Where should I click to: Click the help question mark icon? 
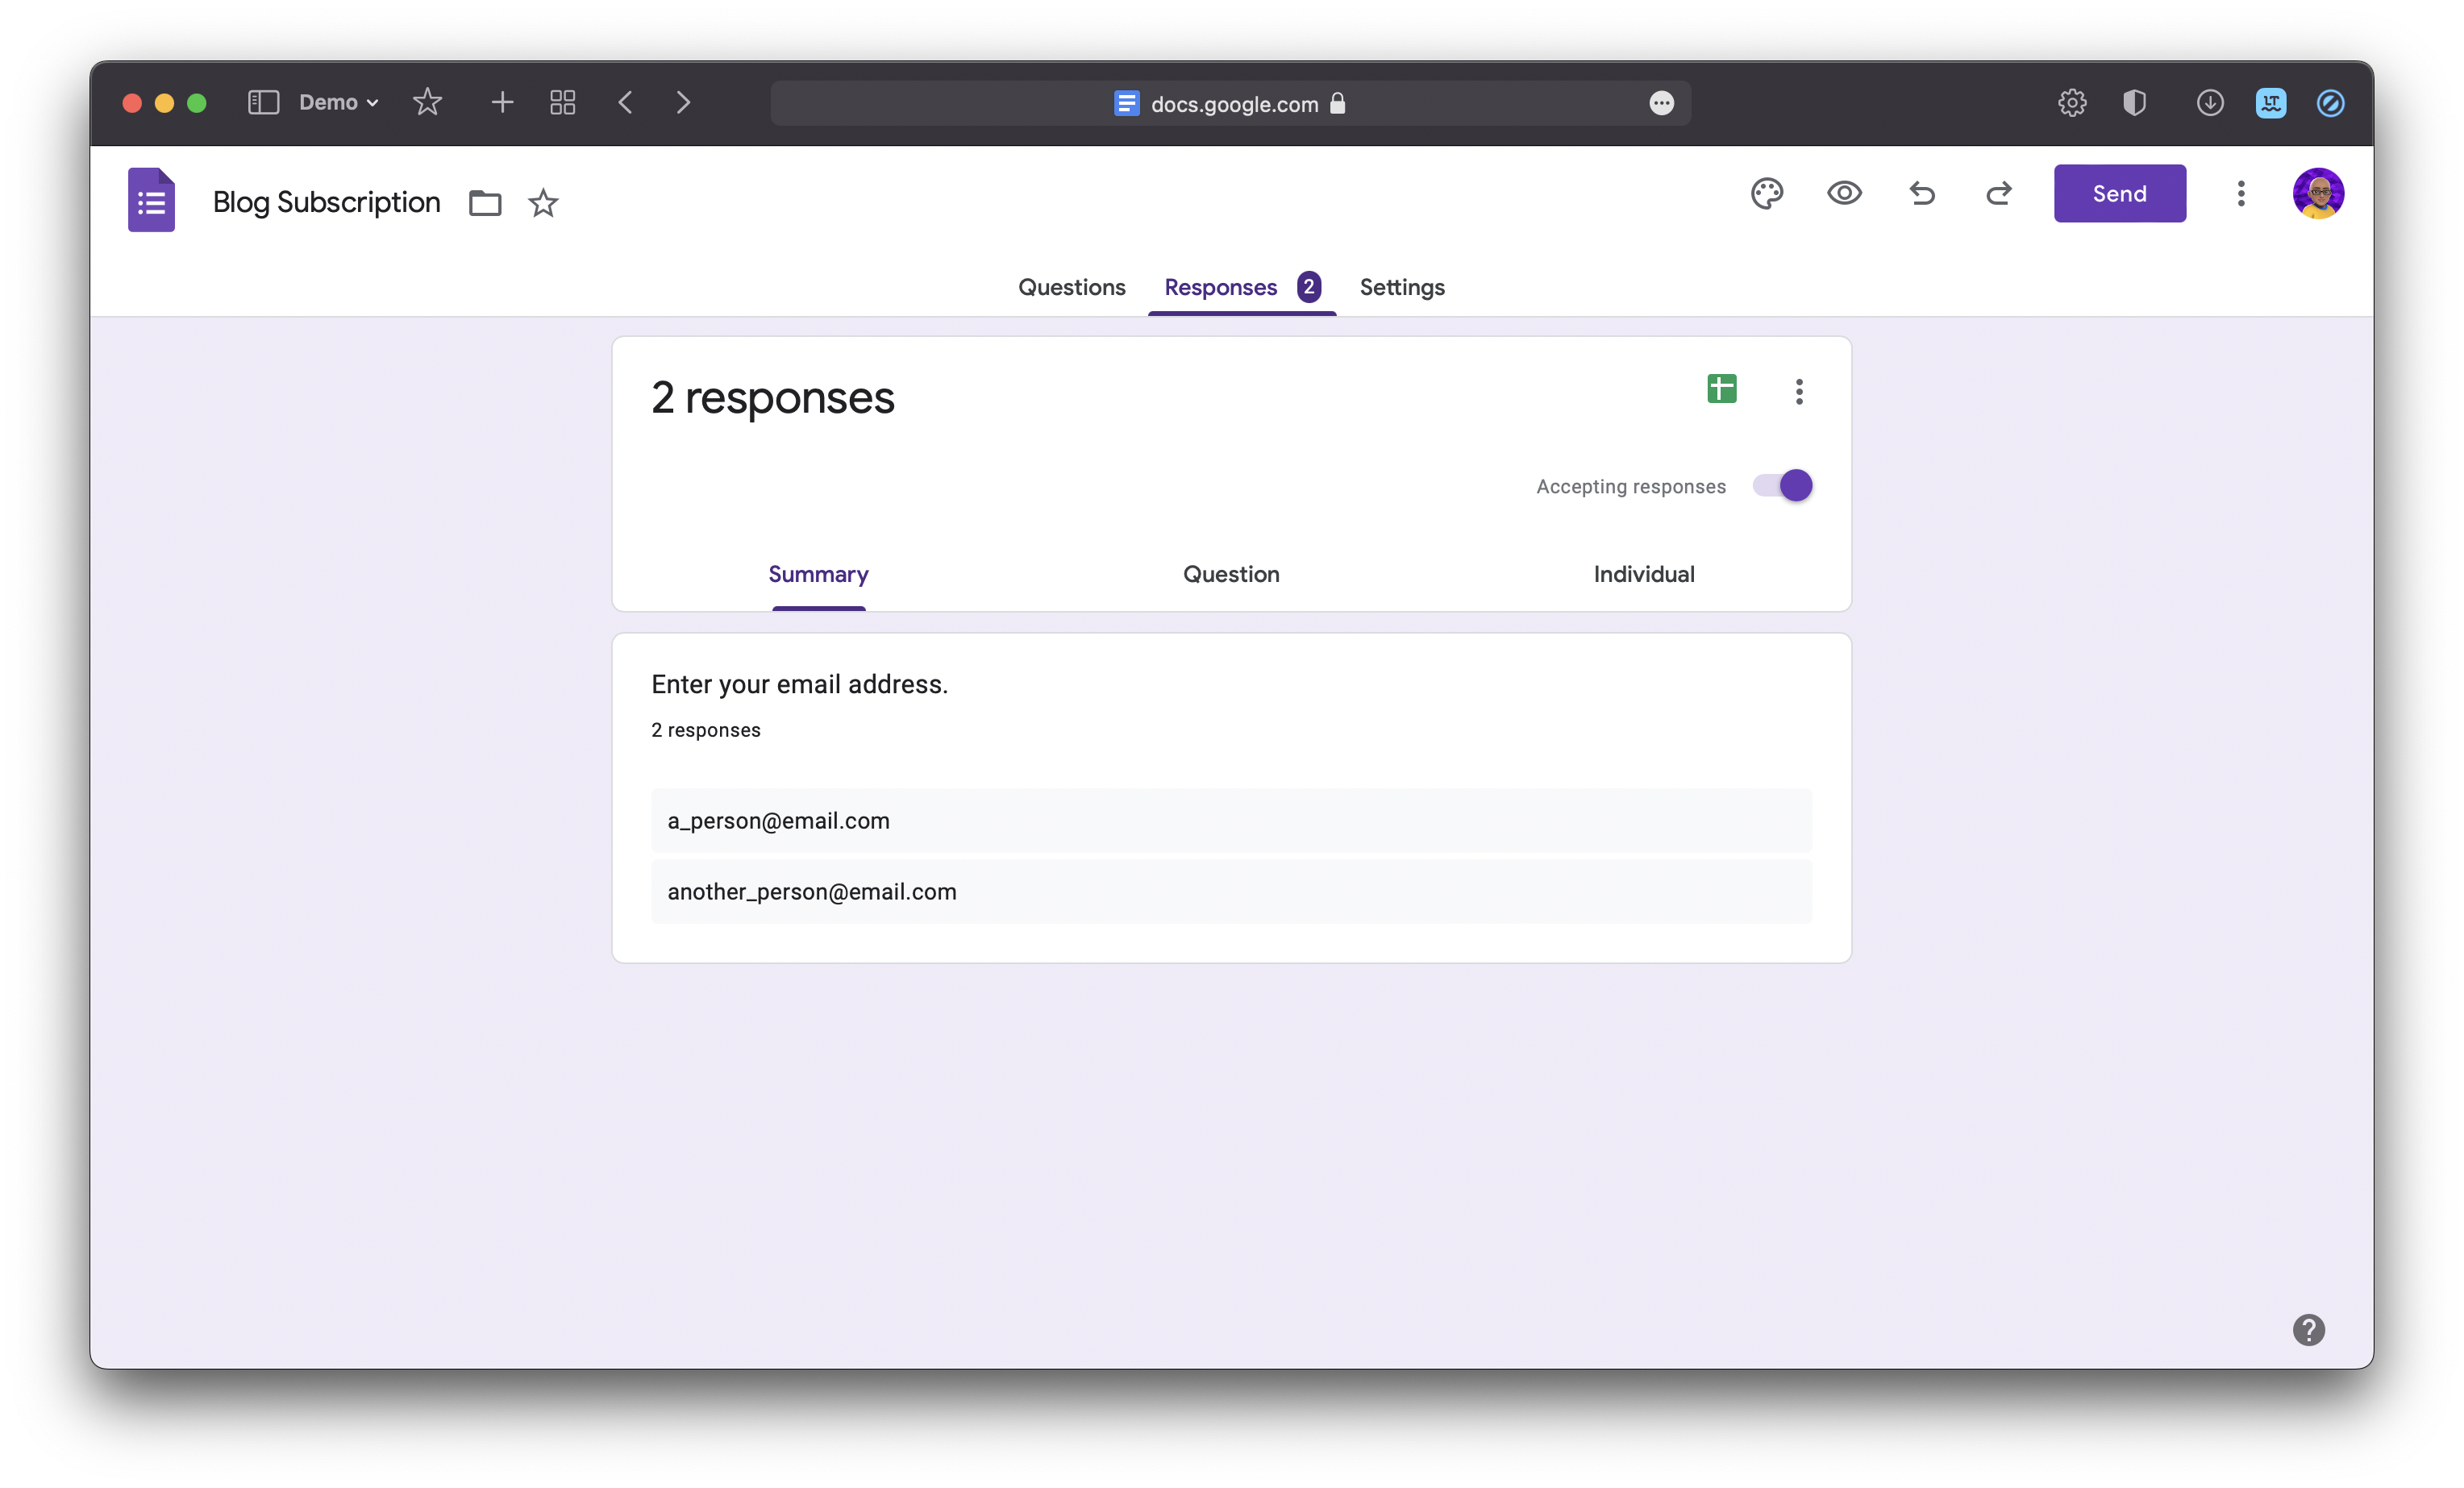[2308, 1329]
